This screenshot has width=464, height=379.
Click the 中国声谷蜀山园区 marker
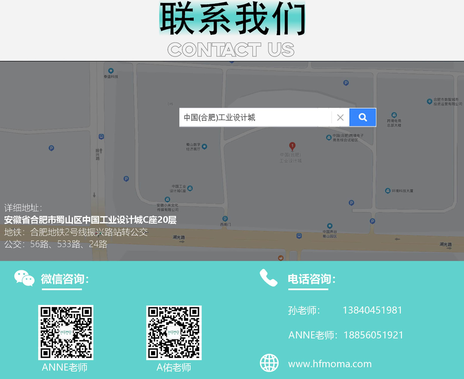pyautogui.click(x=330, y=226)
